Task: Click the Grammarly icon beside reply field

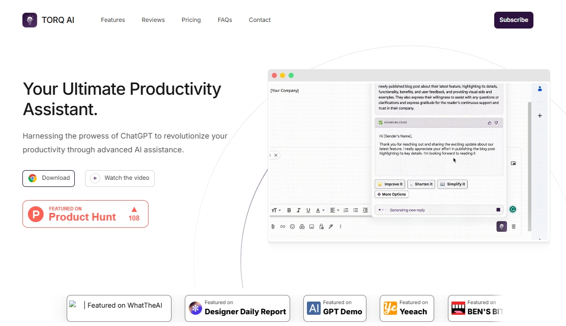Action: [x=513, y=209]
